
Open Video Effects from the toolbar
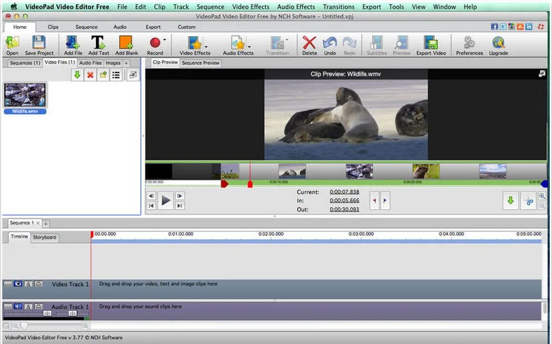tap(195, 45)
